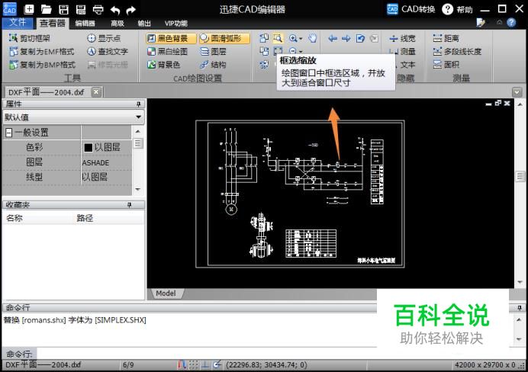Collapse the 一般设置 section

click(9, 133)
